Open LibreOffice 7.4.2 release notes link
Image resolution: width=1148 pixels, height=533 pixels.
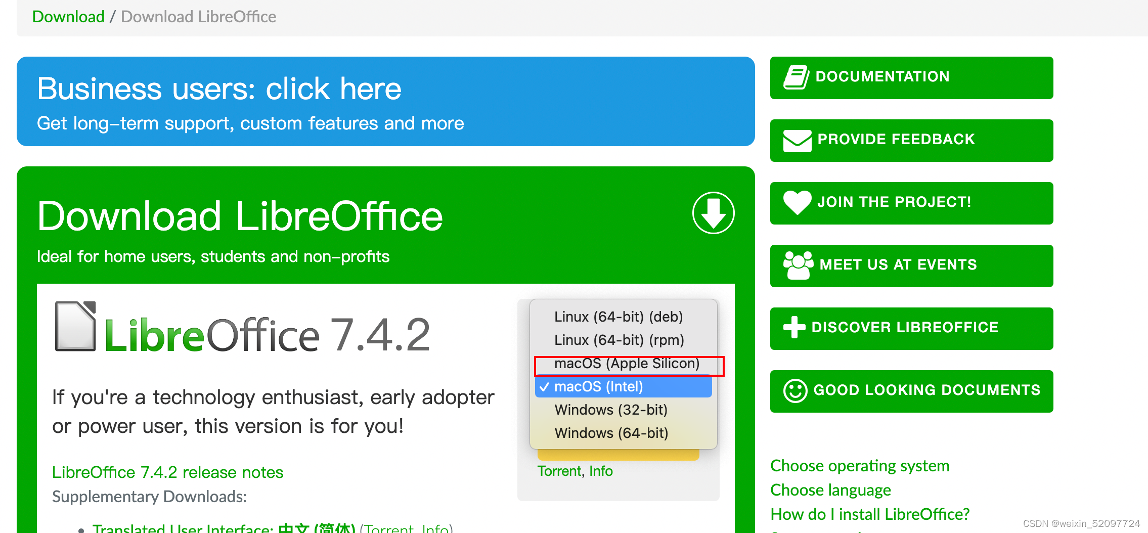pos(167,472)
